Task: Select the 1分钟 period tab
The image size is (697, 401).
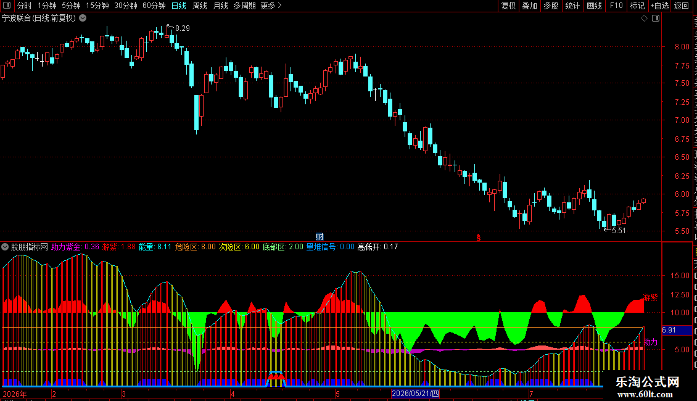Action: (x=47, y=6)
